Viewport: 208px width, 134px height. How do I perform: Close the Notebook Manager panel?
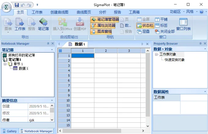(53, 43)
